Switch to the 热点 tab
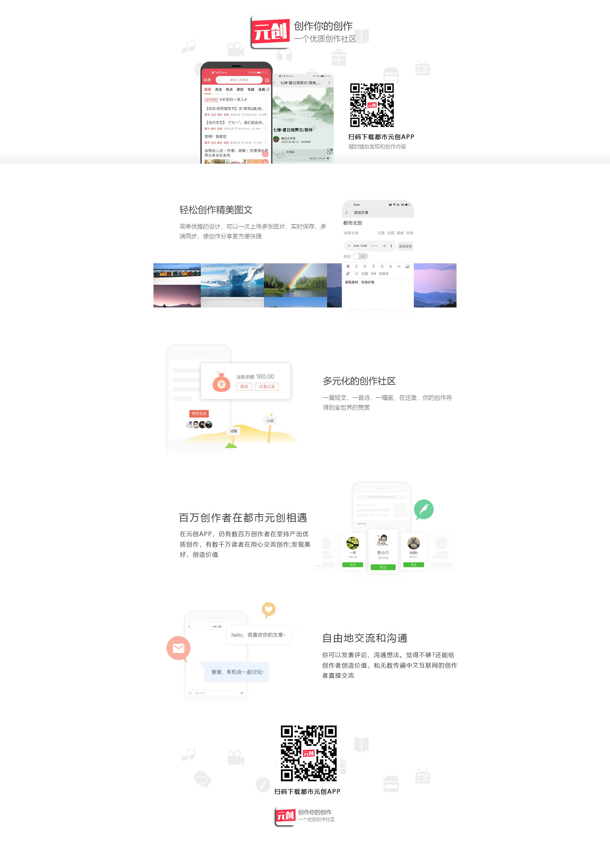This screenshot has height=851, width=610. (229, 90)
